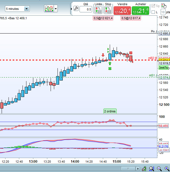Toggle the L checkbox
The image size is (170, 172).
point(153,12)
